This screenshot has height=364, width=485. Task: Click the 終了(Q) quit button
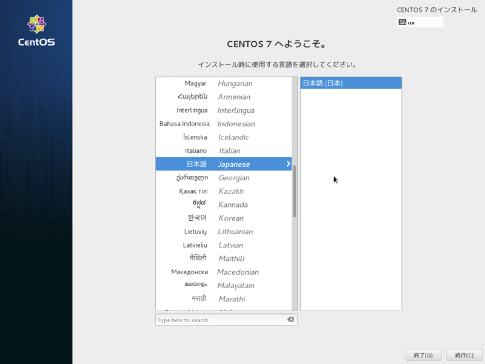click(423, 355)
